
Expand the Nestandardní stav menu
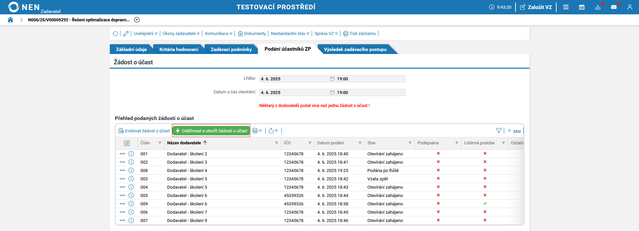(x=290, y=34)
